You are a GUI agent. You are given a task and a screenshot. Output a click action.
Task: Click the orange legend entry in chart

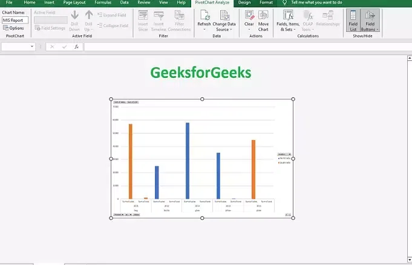coord(284,163)
